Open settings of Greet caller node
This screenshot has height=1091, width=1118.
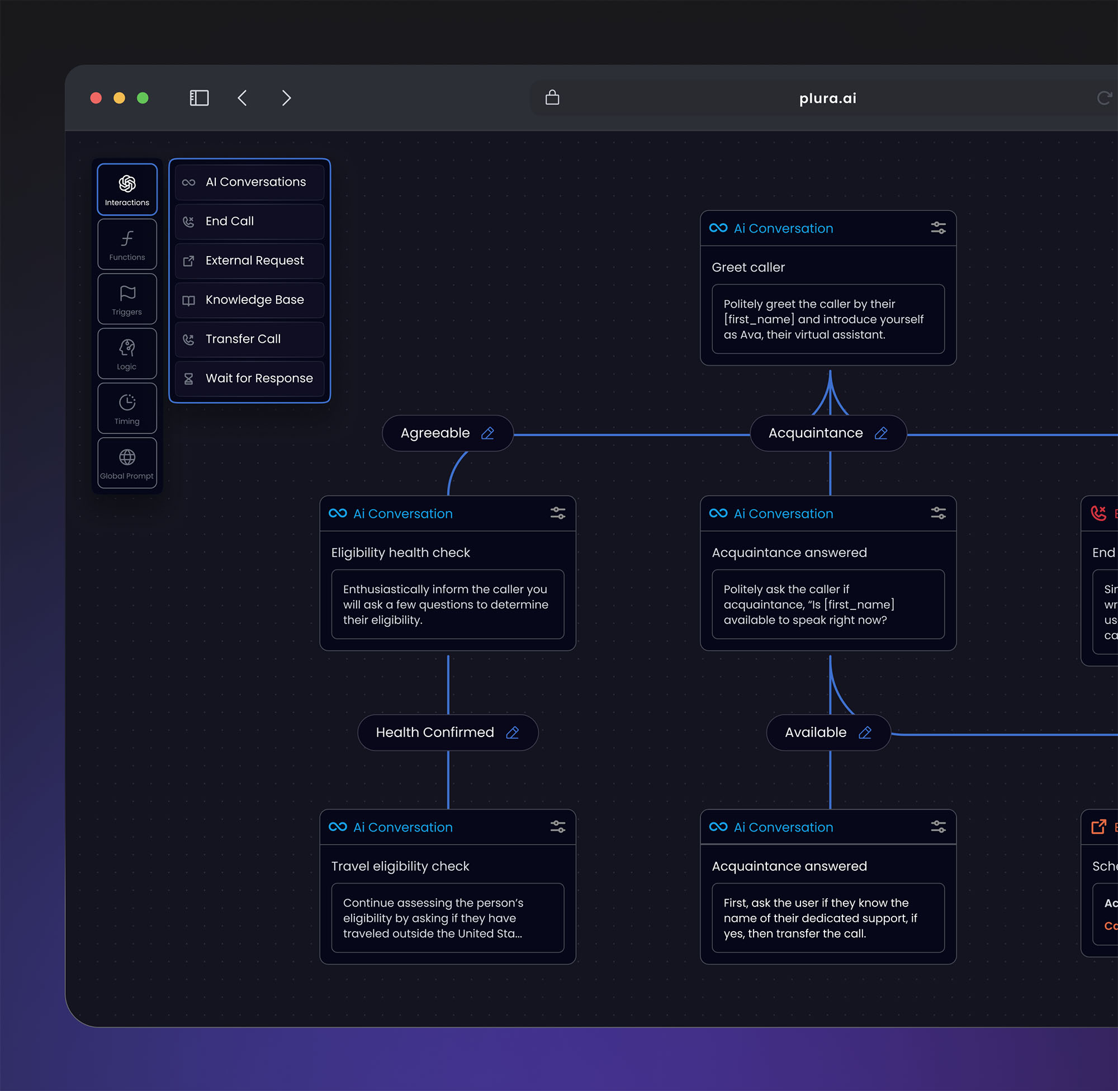(x=938, y=228)
